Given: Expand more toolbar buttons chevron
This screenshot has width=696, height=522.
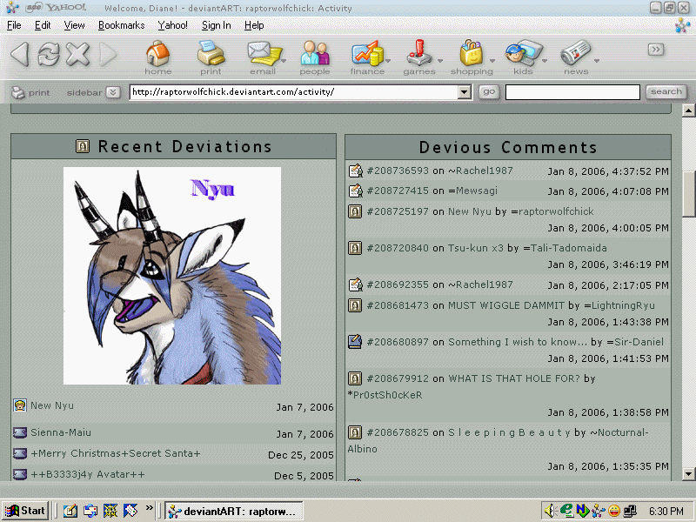Looking at the screenshot, I should pyautogui.click(x=656, y=50).
